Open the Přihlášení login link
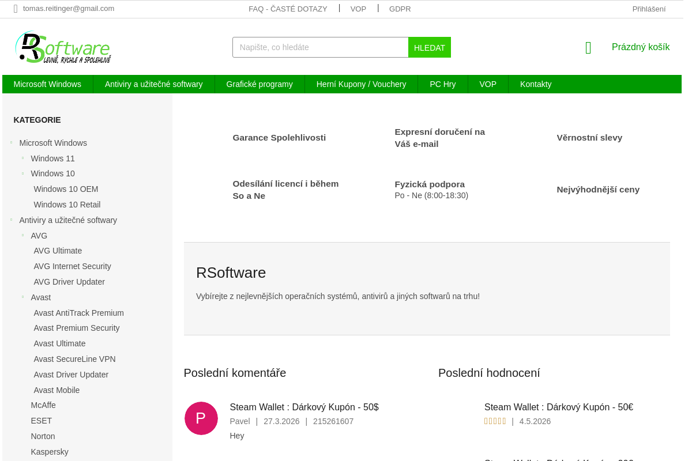This screenshot has width=692, height=461. pyautogui.click(x=649, y=9)
